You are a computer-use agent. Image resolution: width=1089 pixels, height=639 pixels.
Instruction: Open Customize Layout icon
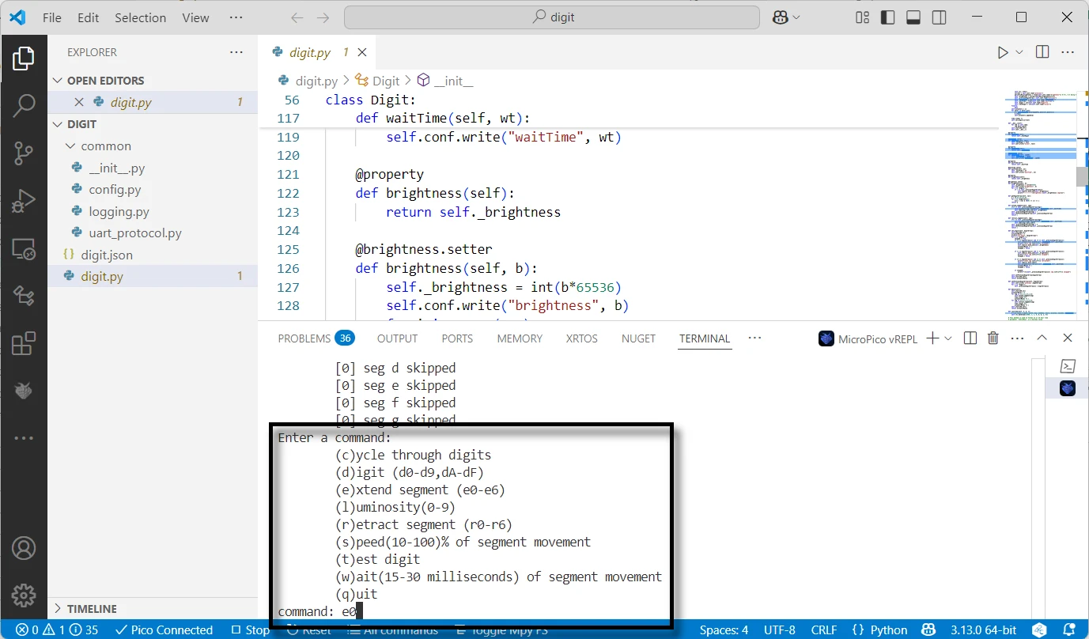click(863, 17)
